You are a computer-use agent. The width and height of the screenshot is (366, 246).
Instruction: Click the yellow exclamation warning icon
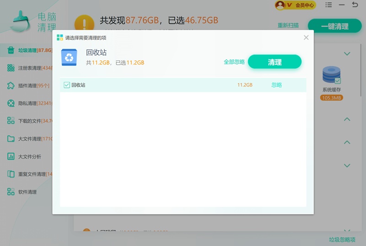coord(84,23)
